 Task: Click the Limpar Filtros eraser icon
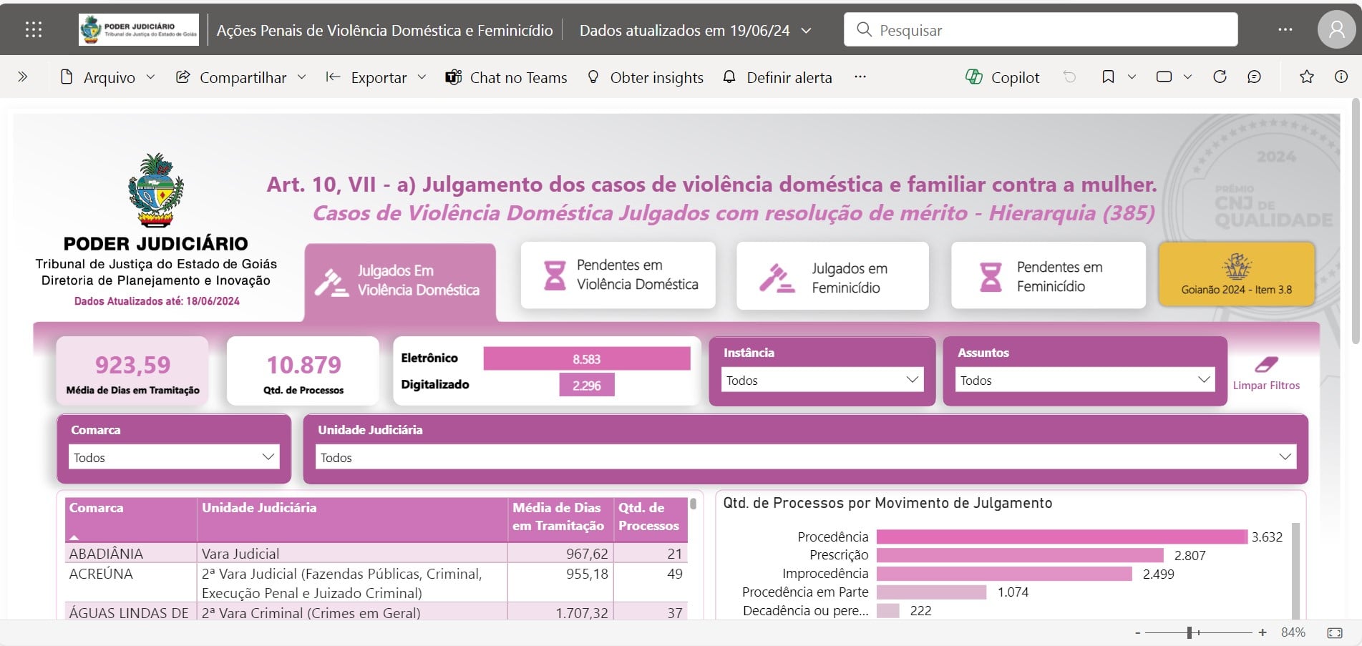pos(1266,364)
